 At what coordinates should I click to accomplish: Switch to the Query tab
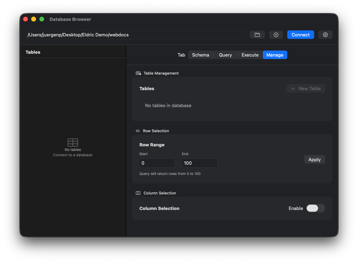click(x=225, y=55)
